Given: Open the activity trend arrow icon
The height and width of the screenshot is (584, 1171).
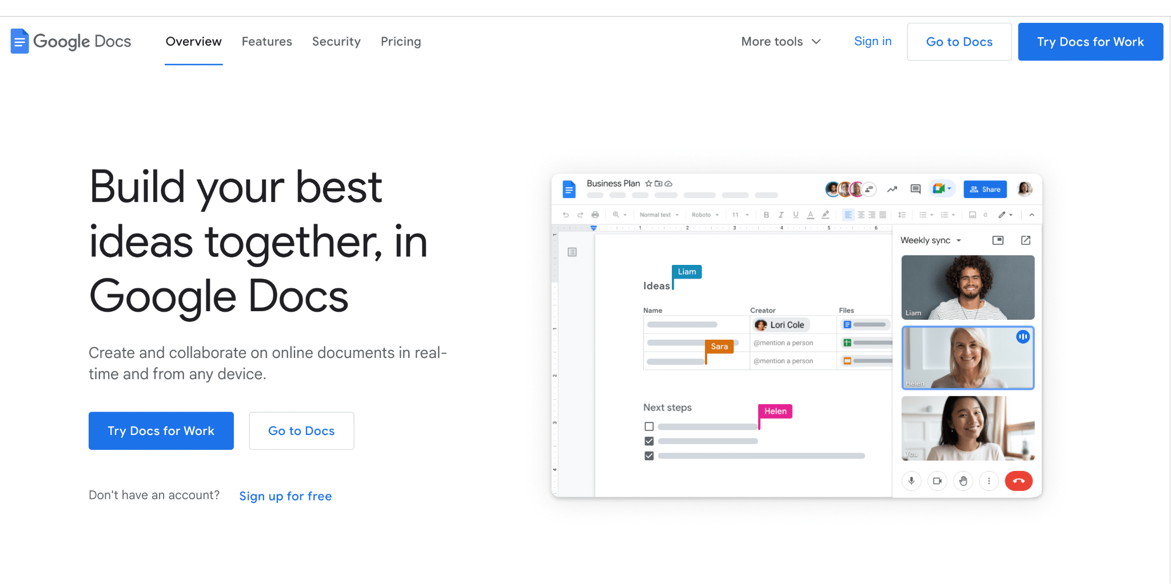Looking at the screenshot, I should tap(892, 189).
